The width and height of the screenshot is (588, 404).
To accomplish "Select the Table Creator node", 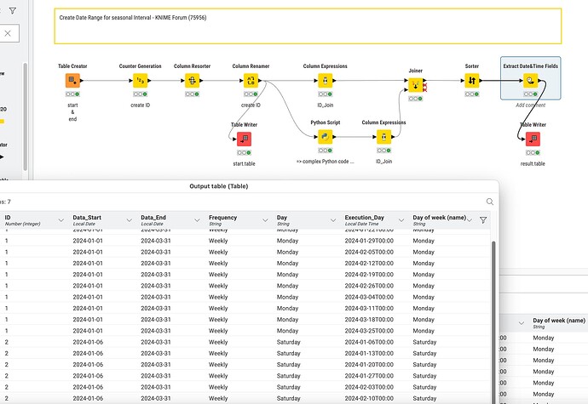I will point(72,81).
